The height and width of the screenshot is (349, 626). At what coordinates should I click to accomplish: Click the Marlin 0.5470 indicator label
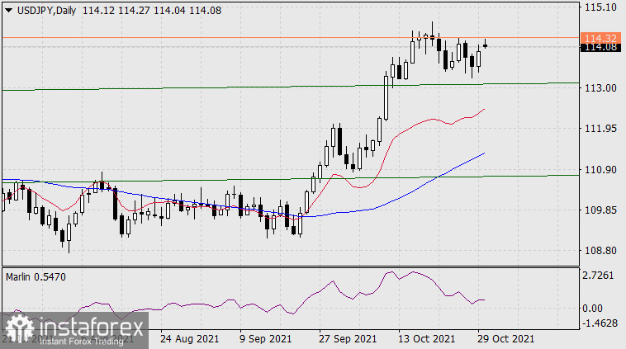tap(36, 276)
